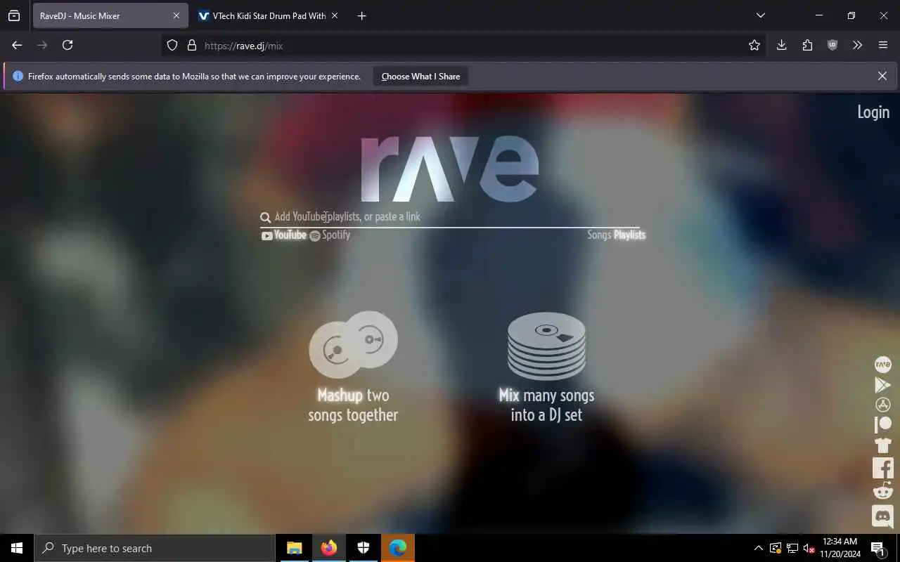Image resolution: width=900 pixels, height=562 pixels.
Task: Switch search to Playlists
Action: [x=629, y=235]
